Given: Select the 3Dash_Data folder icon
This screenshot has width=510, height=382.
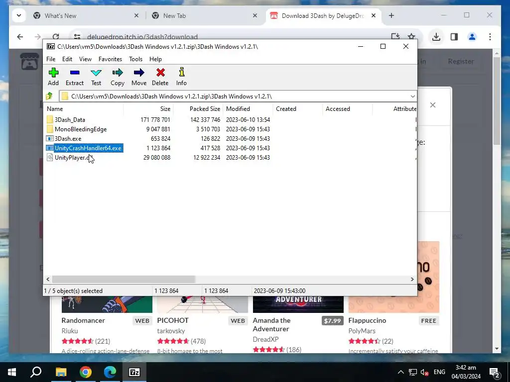Looking at the screenshot, I should pos(50,119).
